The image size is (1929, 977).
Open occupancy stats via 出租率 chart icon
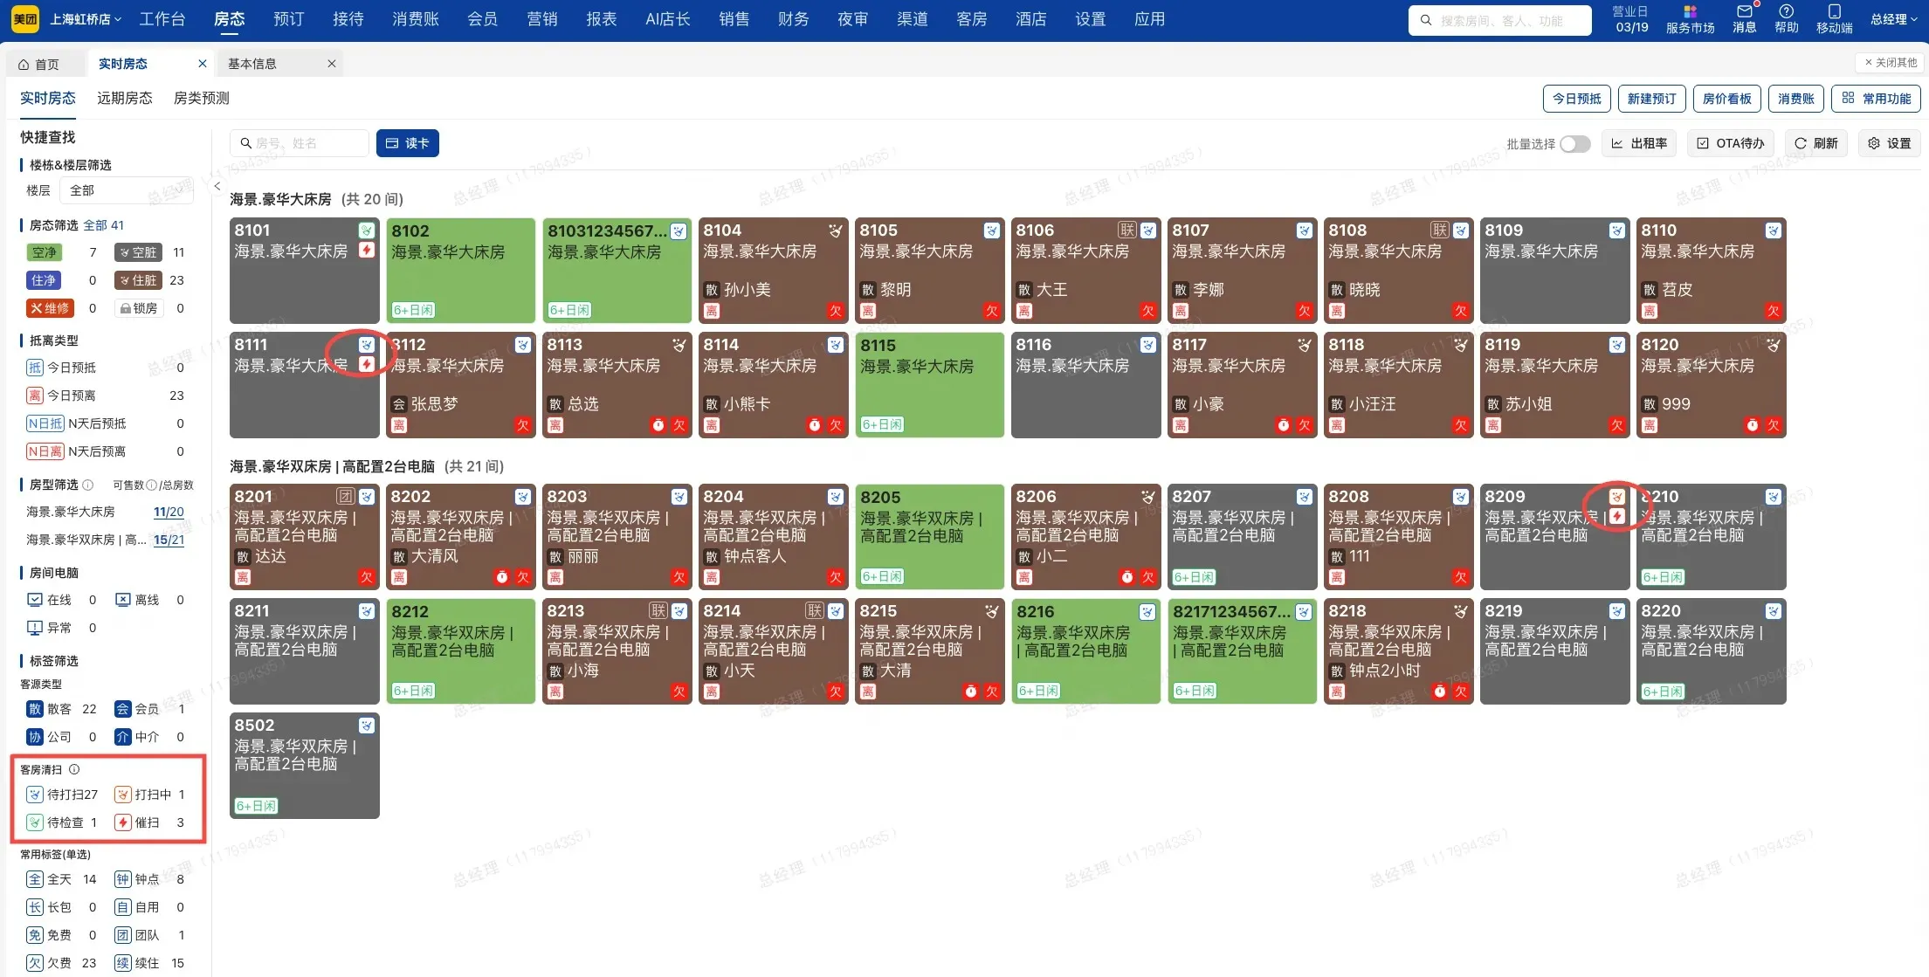[1639, 142]
